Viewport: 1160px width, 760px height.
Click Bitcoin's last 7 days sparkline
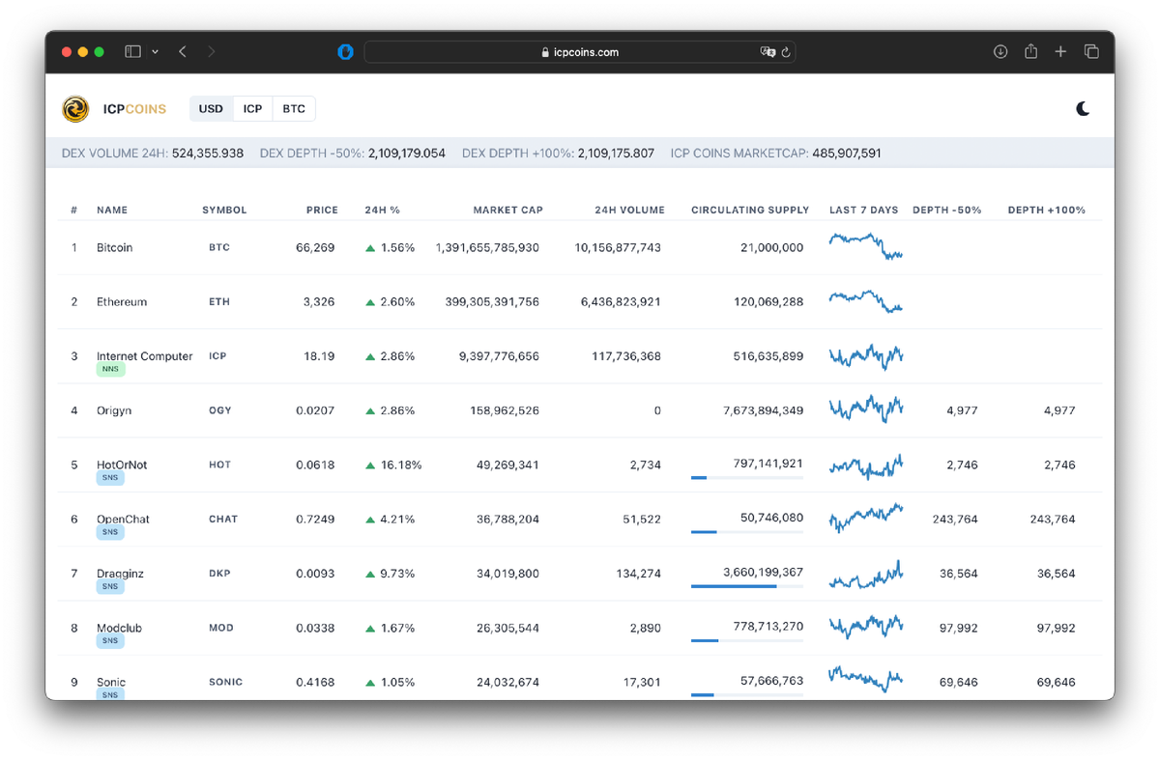tap(866, 246)
